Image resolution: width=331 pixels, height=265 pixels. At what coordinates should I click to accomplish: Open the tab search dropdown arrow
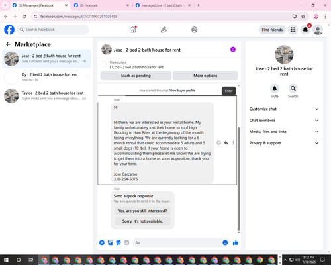5,5
